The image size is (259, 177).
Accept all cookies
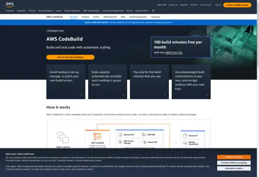234,157
